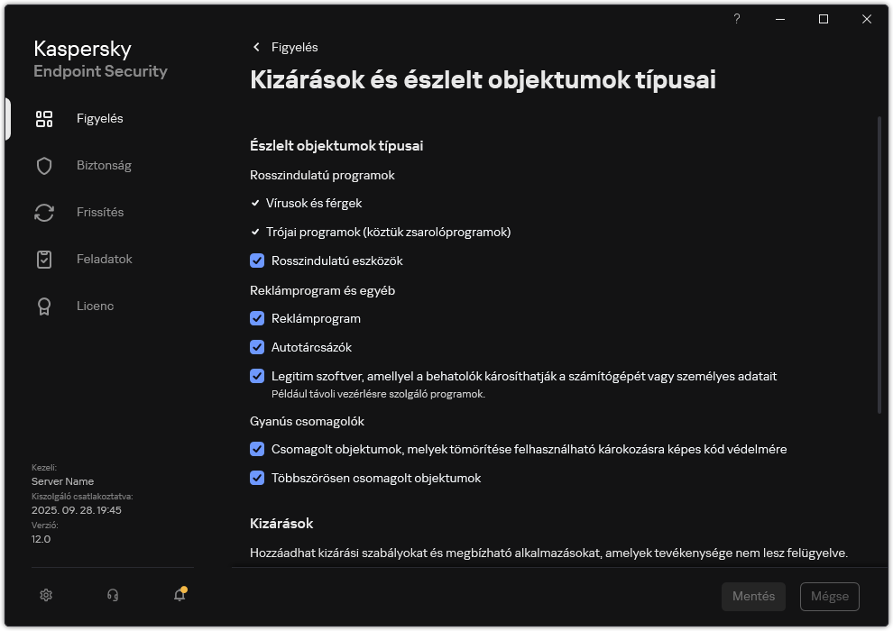Viewport: 893px width, 631px height.
Task: Uncheck Többszörösen csomagolt objektumok
Action: 257,478
